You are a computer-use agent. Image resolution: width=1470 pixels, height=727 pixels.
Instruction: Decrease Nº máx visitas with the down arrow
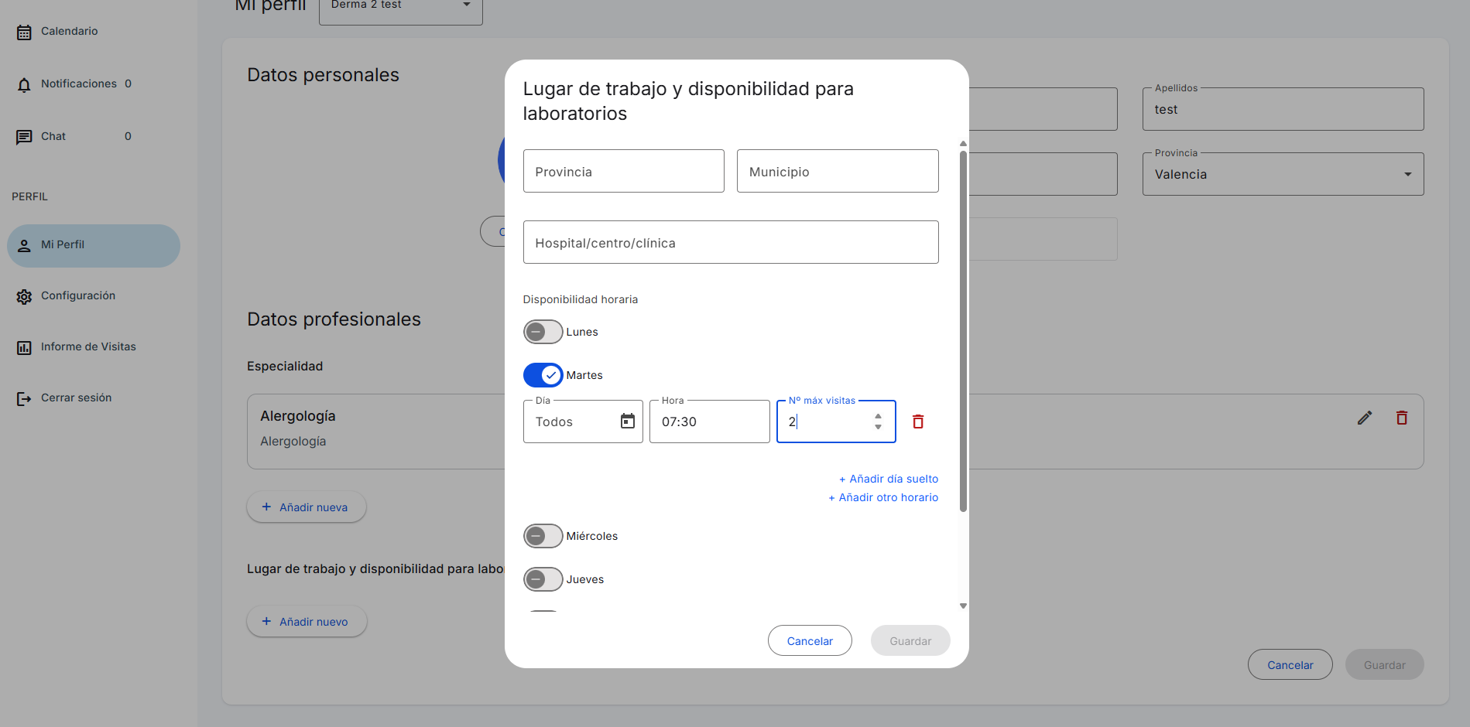(878, 427)
